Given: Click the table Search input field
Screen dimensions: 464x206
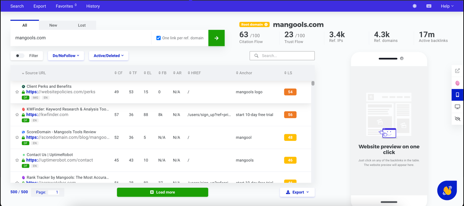Looking at the screenshot, I should coord(282,56).
